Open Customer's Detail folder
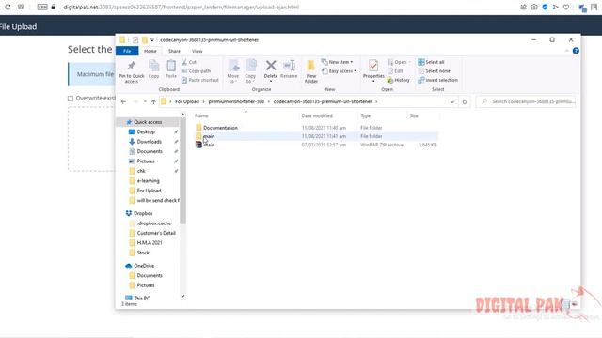Image resolution: width=602 pixels, height=338 pixels. 156,233
